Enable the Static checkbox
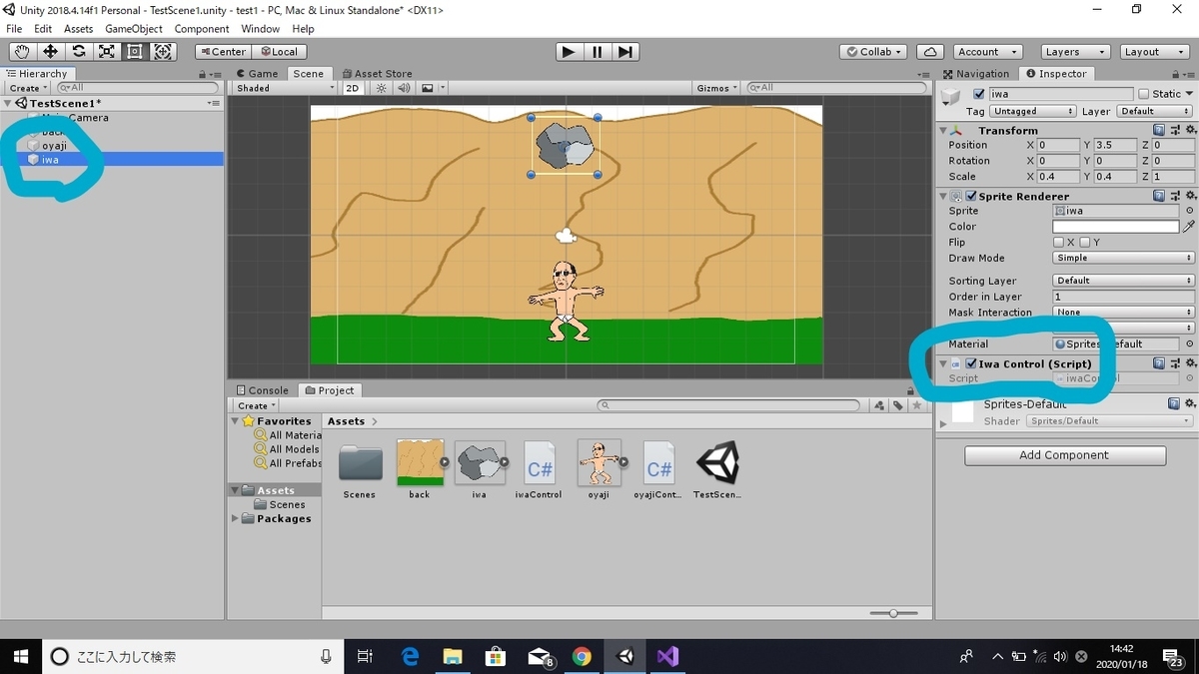This screenshot has width=1199, height=674. [1144, 94]
